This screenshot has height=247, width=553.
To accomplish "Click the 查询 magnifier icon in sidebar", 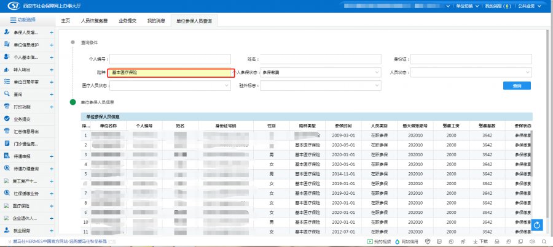I will click(7, 94).
